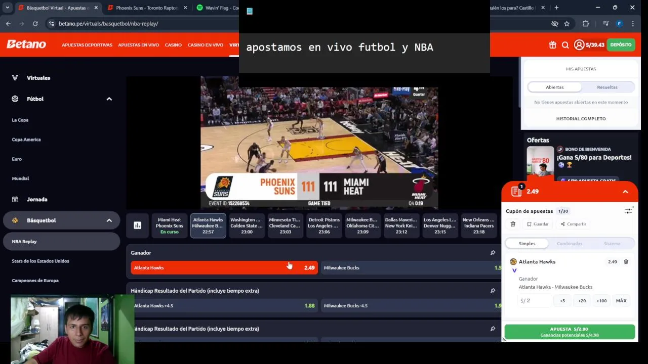Click the bet slip receipt icon
The image size is (648, 364).
click(x=516, y=191)
